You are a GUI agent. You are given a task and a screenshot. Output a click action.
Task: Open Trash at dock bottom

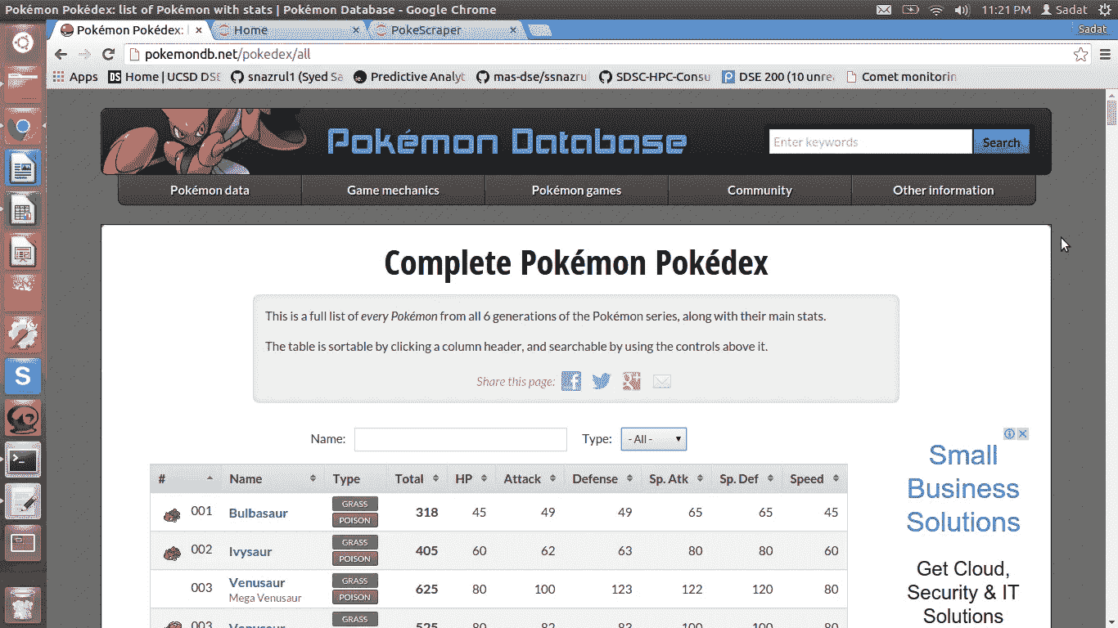23,603
